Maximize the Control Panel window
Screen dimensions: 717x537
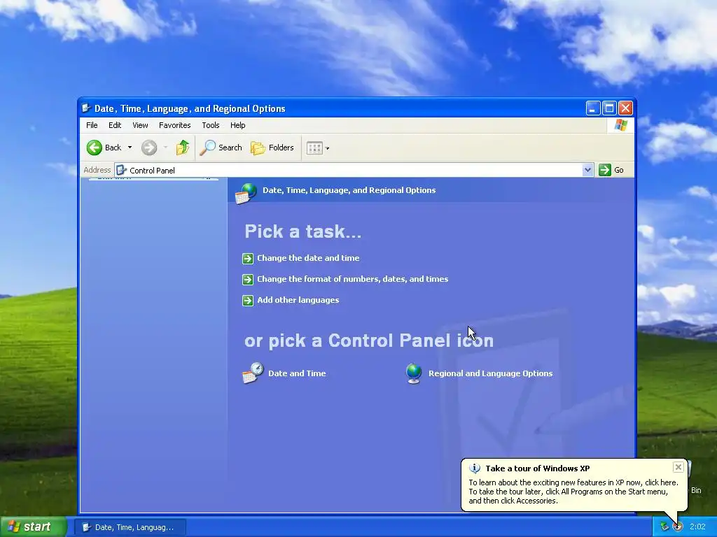(609, 108)
